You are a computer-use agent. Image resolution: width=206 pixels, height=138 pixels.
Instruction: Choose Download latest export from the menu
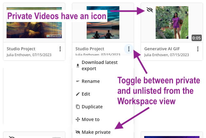click(99, 65)
